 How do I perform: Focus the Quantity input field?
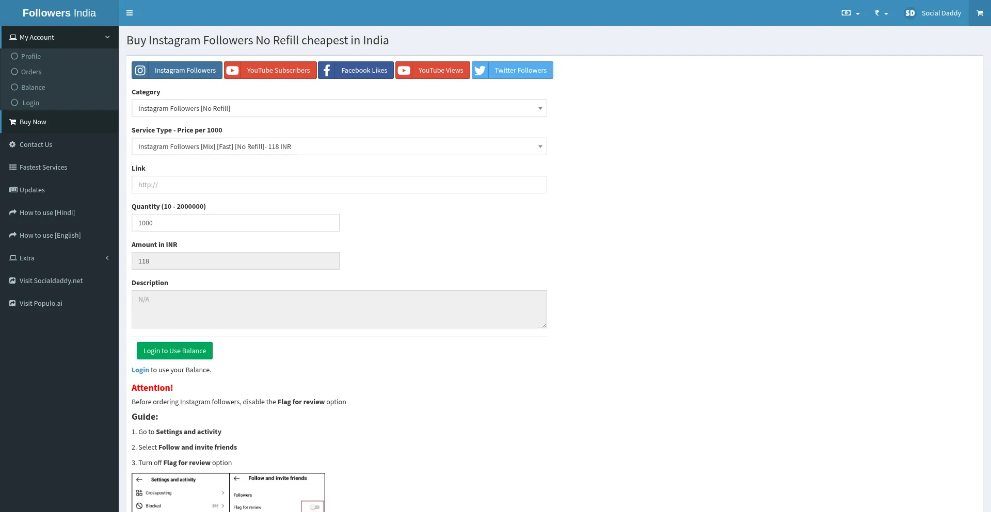coord(235,223)
